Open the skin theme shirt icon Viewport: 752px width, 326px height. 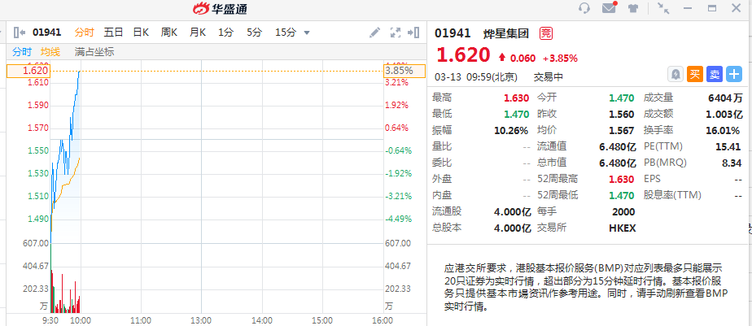(633, 9)
